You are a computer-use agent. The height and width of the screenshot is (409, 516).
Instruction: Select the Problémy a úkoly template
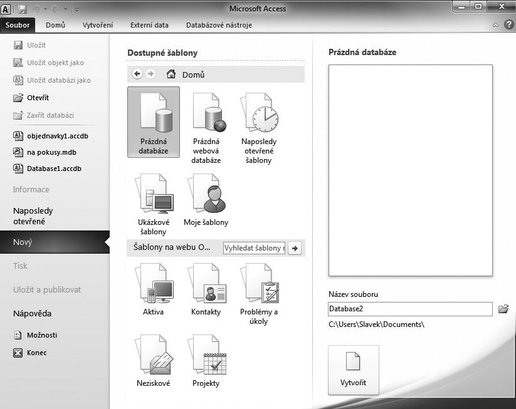[x=259, y=294]
